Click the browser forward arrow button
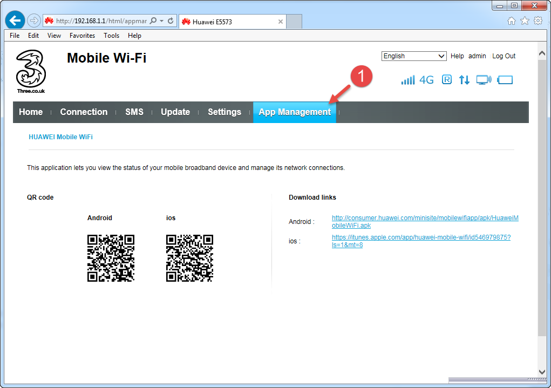Image resolution: width=551 pixels, height=388 pixels. [x=34, y=21]
